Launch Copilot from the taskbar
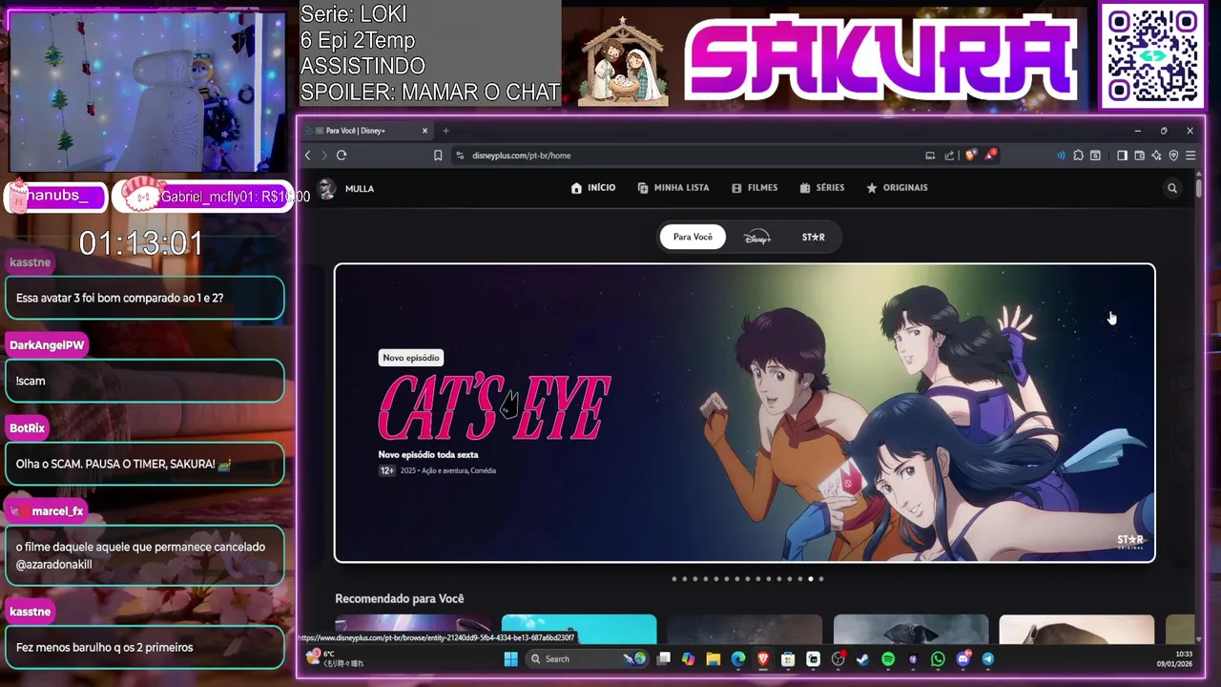This screenshot has height=687, width=1221. [x=689, y=658]
